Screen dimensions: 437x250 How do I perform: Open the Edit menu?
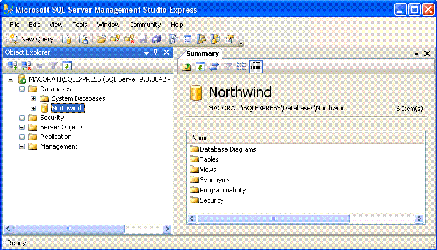pyautogui.click(x=34, y=25)
